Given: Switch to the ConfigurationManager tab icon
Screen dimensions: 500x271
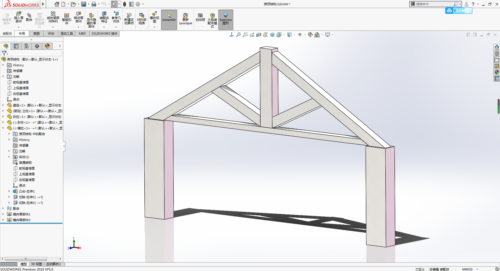Looking at the screenshot, I should (27, 46).
